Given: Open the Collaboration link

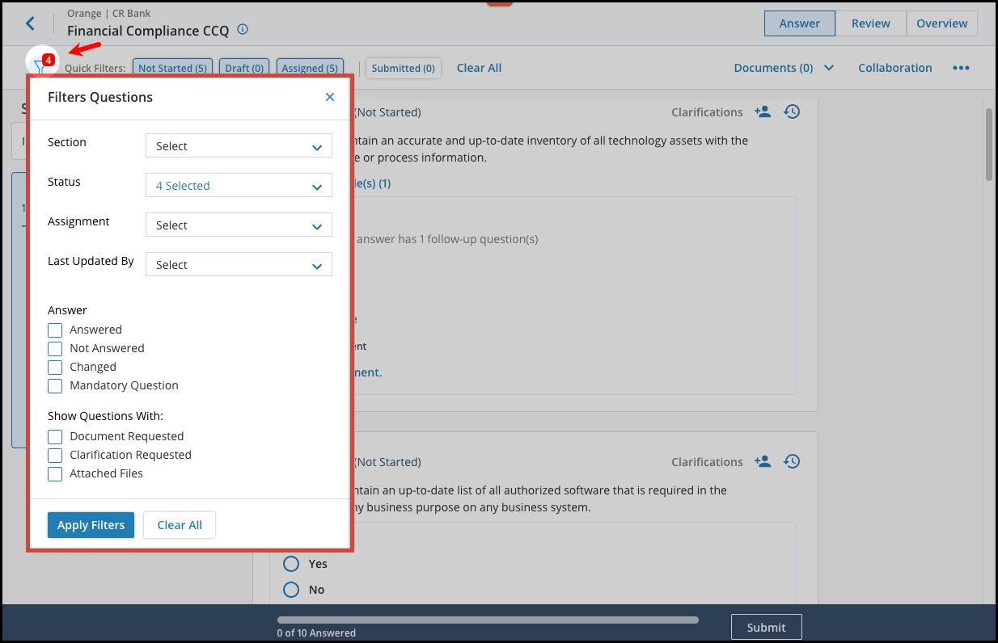Looking at the screenshot, I should (895, 68).
